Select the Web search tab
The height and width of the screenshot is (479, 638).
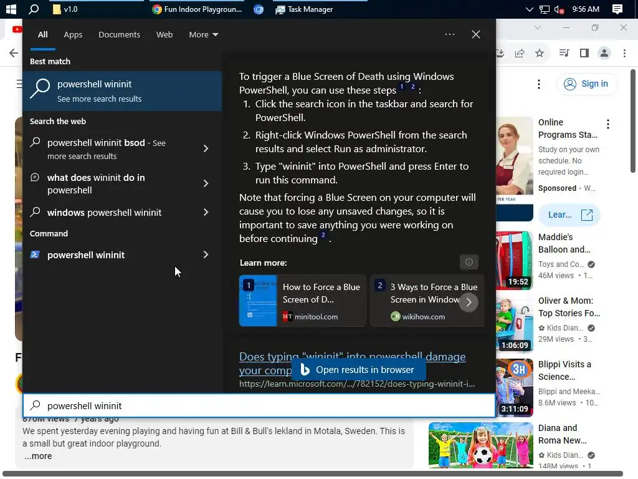pyautogui.click(x=164, y=35)
